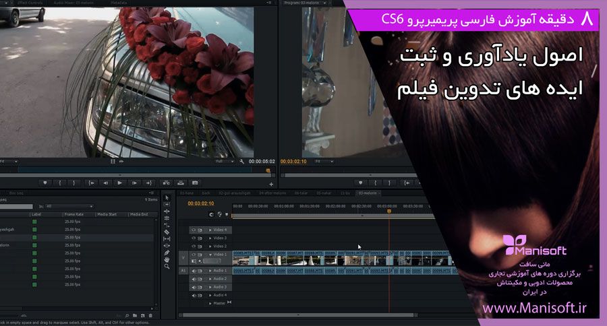The height and width of the screenshot is (326, 607).
Task: Open Program monitor Fit zoom dropdown
Action: 324,161
